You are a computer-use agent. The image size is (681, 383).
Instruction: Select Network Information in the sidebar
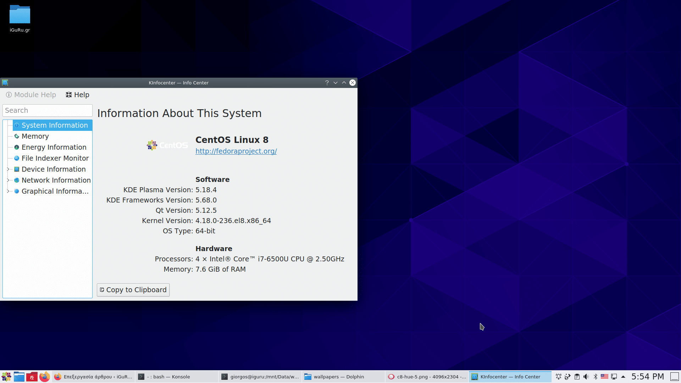click(x=52, y=180)
